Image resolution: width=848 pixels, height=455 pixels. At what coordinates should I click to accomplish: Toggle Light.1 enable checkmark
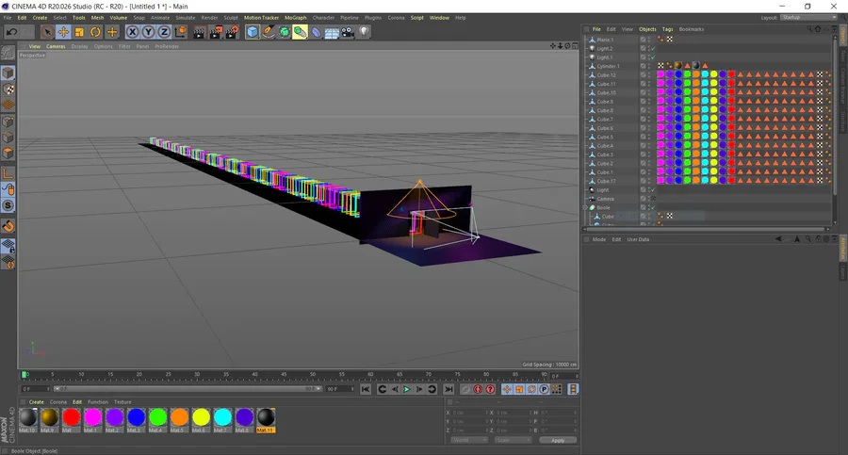point(653,57)
